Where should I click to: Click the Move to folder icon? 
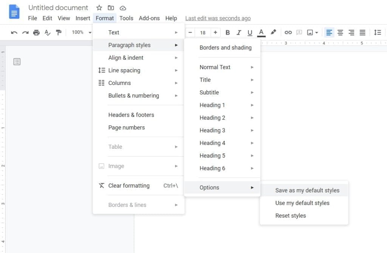[111, 8]
